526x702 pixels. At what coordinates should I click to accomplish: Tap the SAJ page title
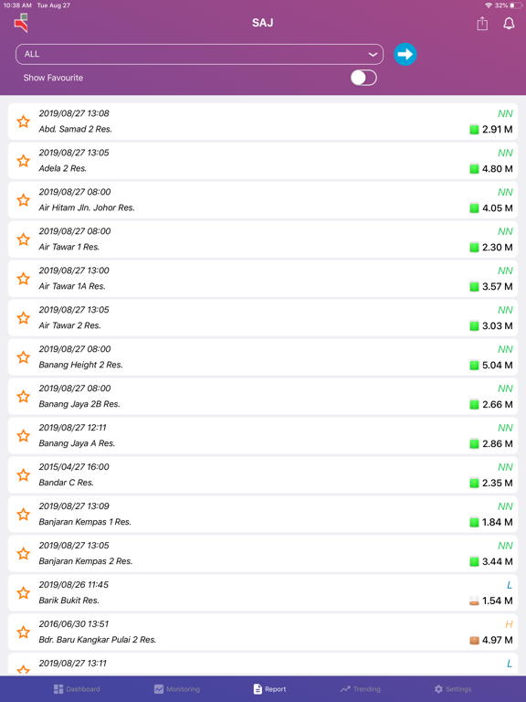[263, 23]
